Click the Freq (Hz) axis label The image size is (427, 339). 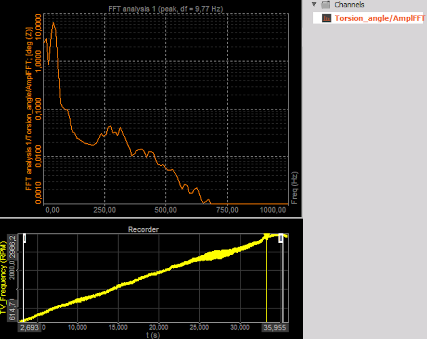click(x=295, y=188)
